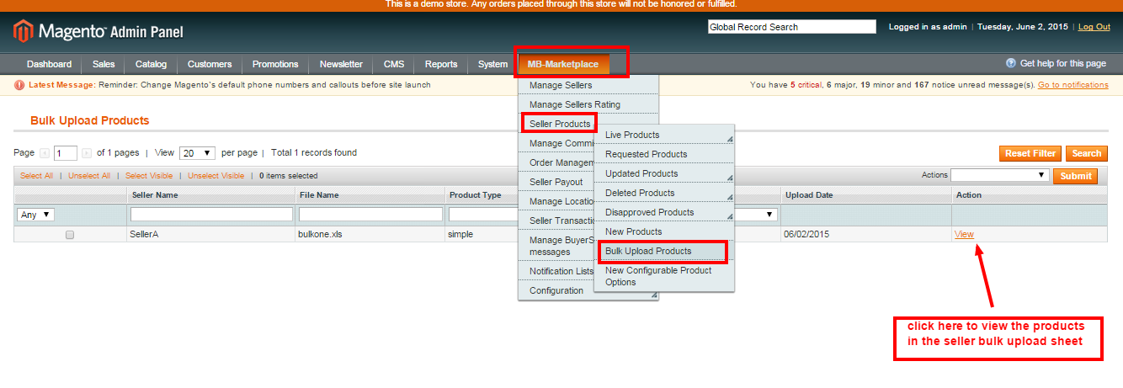Click the help question mark icon
1123x388 pixels.
(1011, 64)
